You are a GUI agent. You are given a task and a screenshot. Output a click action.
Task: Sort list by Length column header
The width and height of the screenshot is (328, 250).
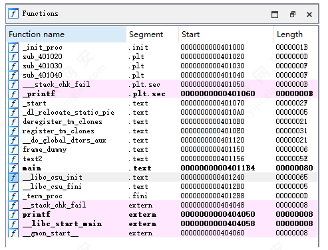[296, 34]
